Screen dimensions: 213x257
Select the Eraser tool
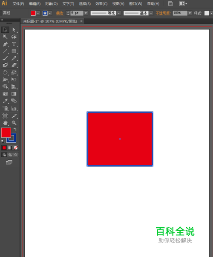click(x=14, y=65)
